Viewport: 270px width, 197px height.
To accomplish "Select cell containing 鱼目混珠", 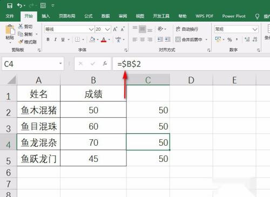I will pos(39,126).
